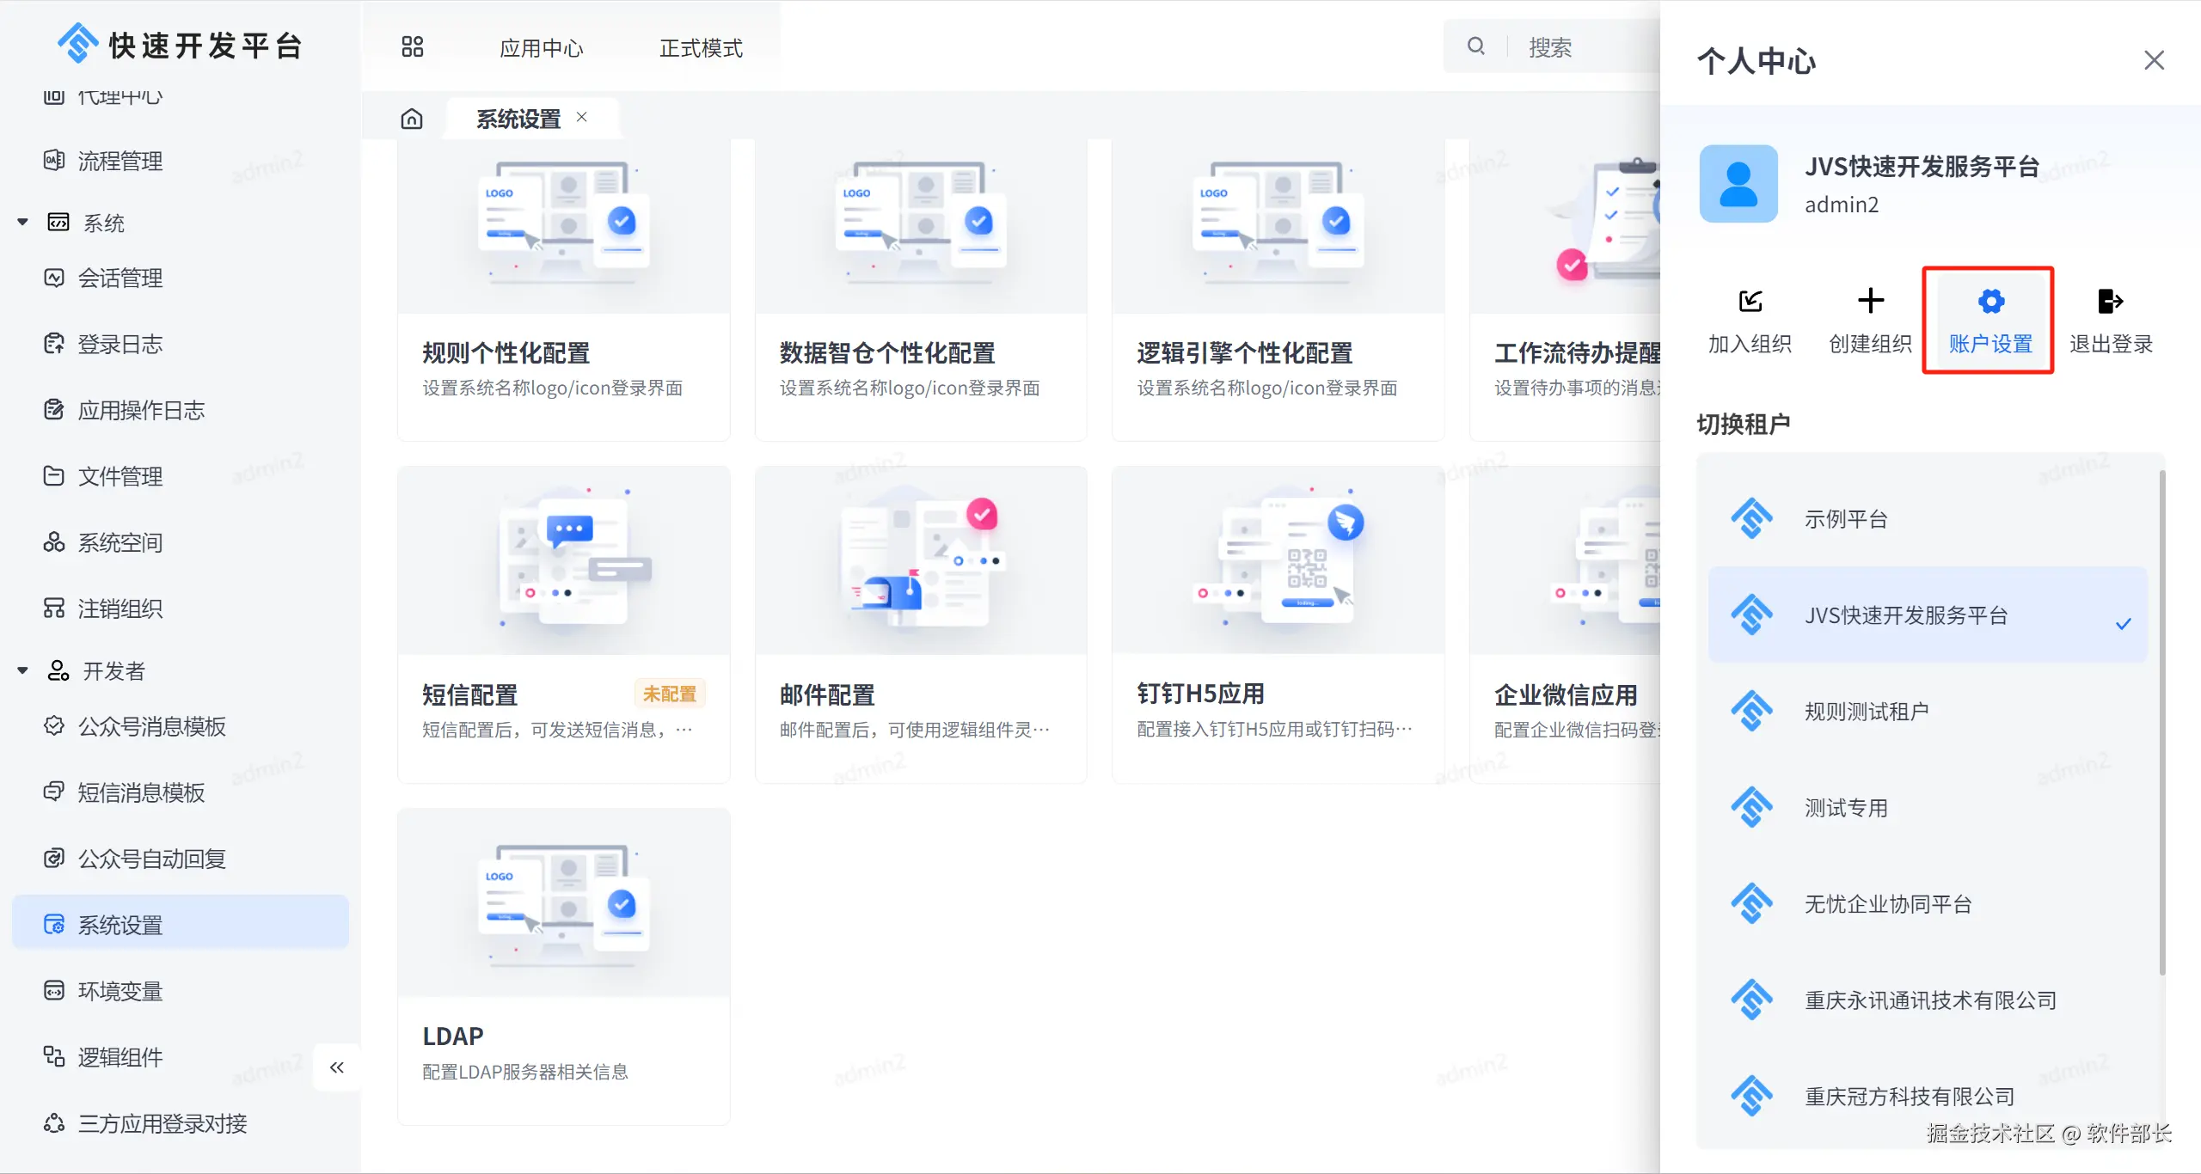Image resolution: width=2201 pixels, height=1174 pixels.
Task: Collapse the 系统 menu group
Action: [23, 223]
